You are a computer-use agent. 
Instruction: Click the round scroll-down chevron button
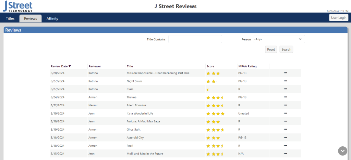pyautogui.click(x=342, y=151)
